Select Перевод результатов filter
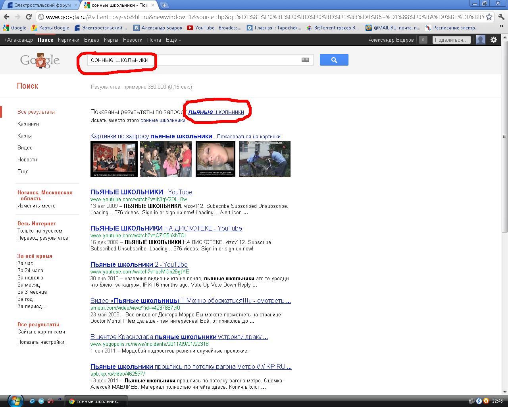Viewport: 508px width, 407px height. point(43,238)
